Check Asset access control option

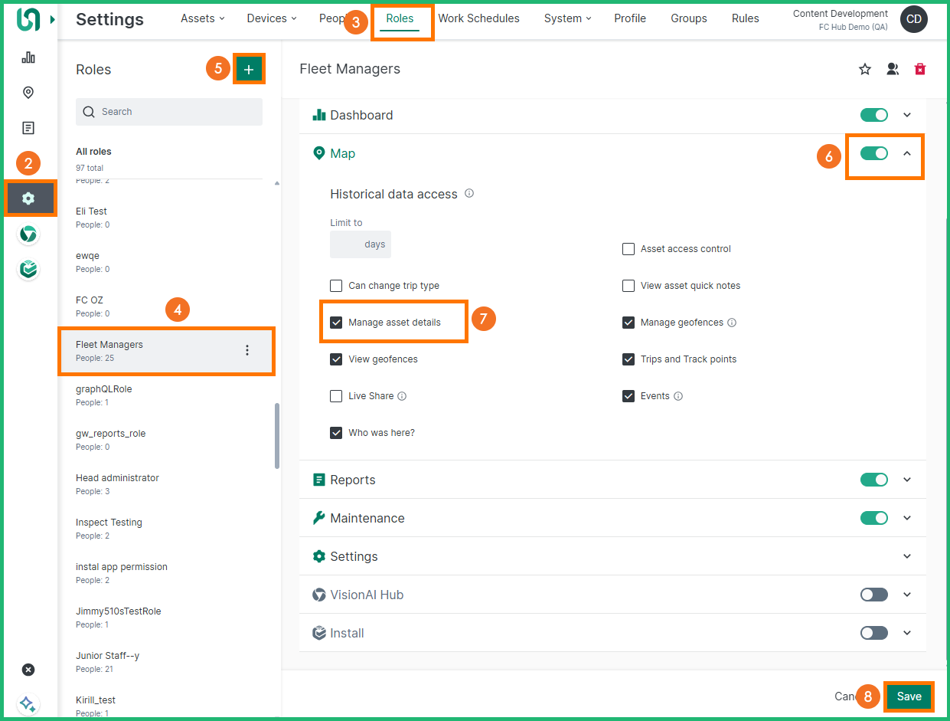(x=628, y=249)
